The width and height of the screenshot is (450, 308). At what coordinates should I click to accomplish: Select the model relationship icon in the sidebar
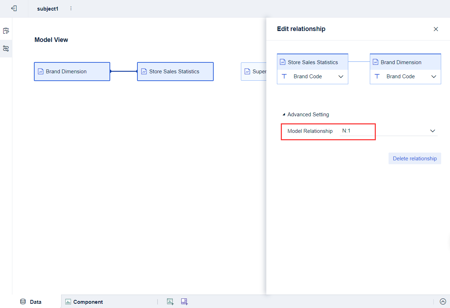click(6, 49)
